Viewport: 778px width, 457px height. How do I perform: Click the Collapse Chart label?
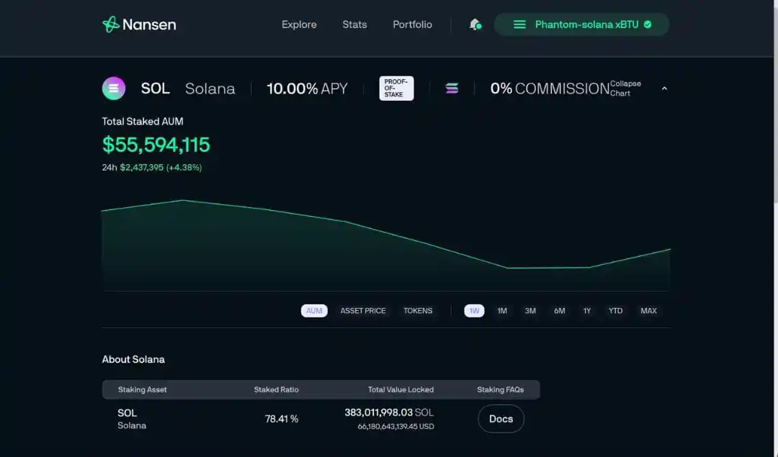tap(625, 89)
